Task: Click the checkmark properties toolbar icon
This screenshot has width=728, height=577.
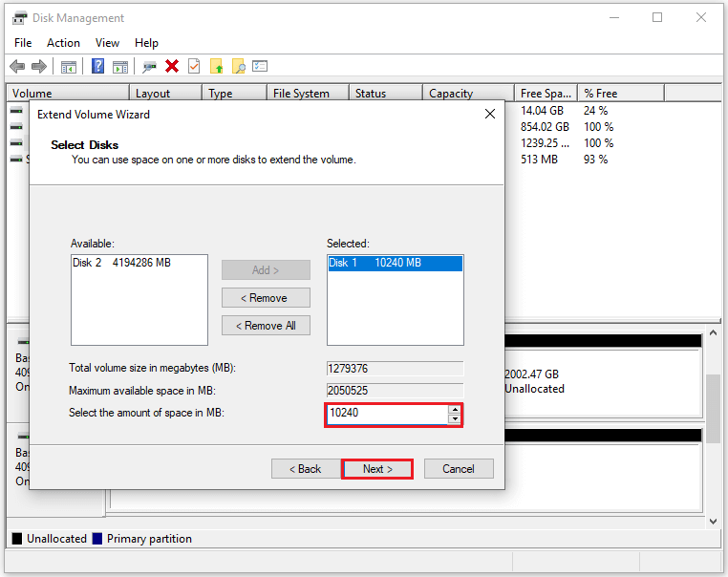Action: [x=194, y=66]
